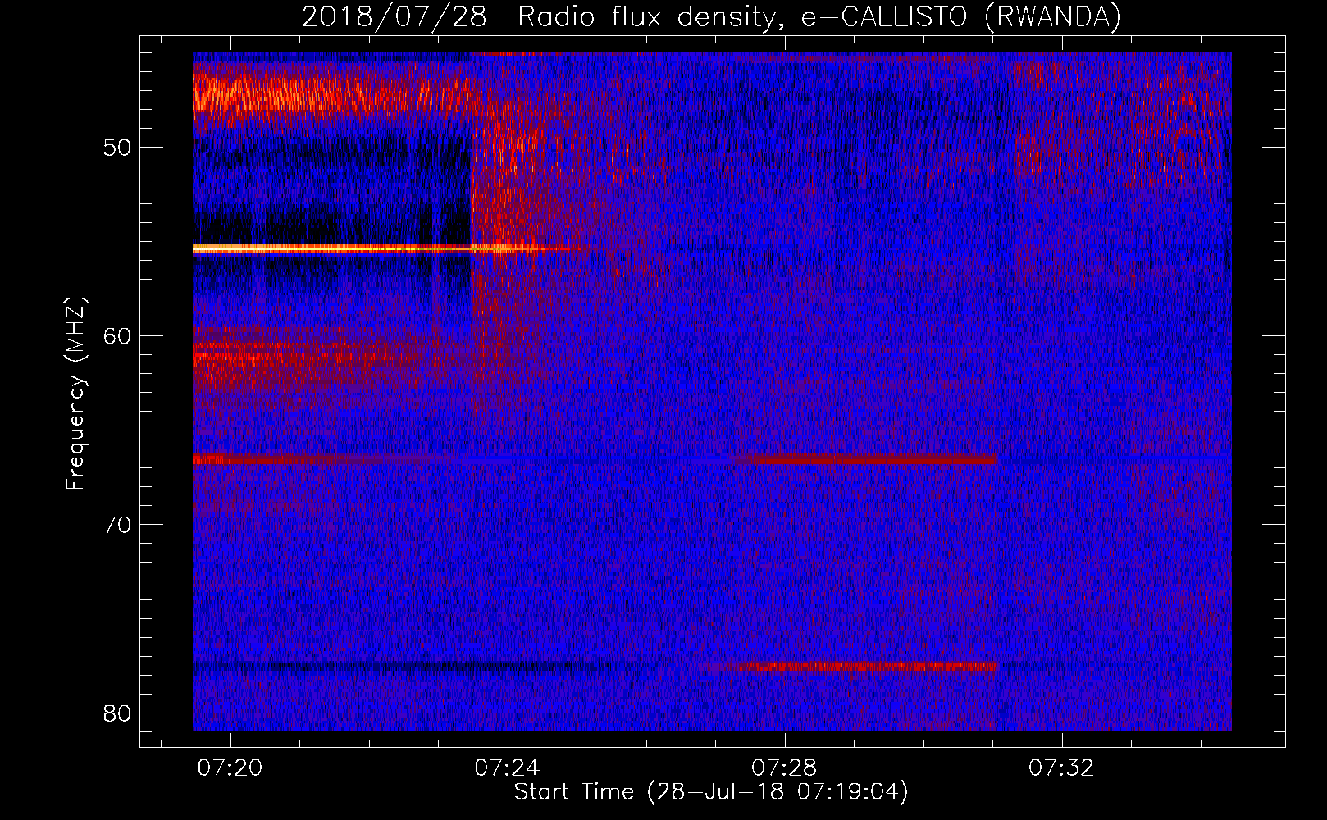Click the '07:32' time axis label
1327x820 pixels.
point(1062,768)
